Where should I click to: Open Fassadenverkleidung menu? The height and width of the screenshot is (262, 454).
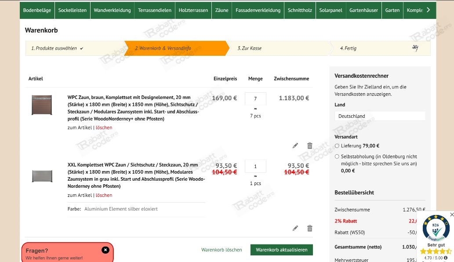[x=258, y=10]
